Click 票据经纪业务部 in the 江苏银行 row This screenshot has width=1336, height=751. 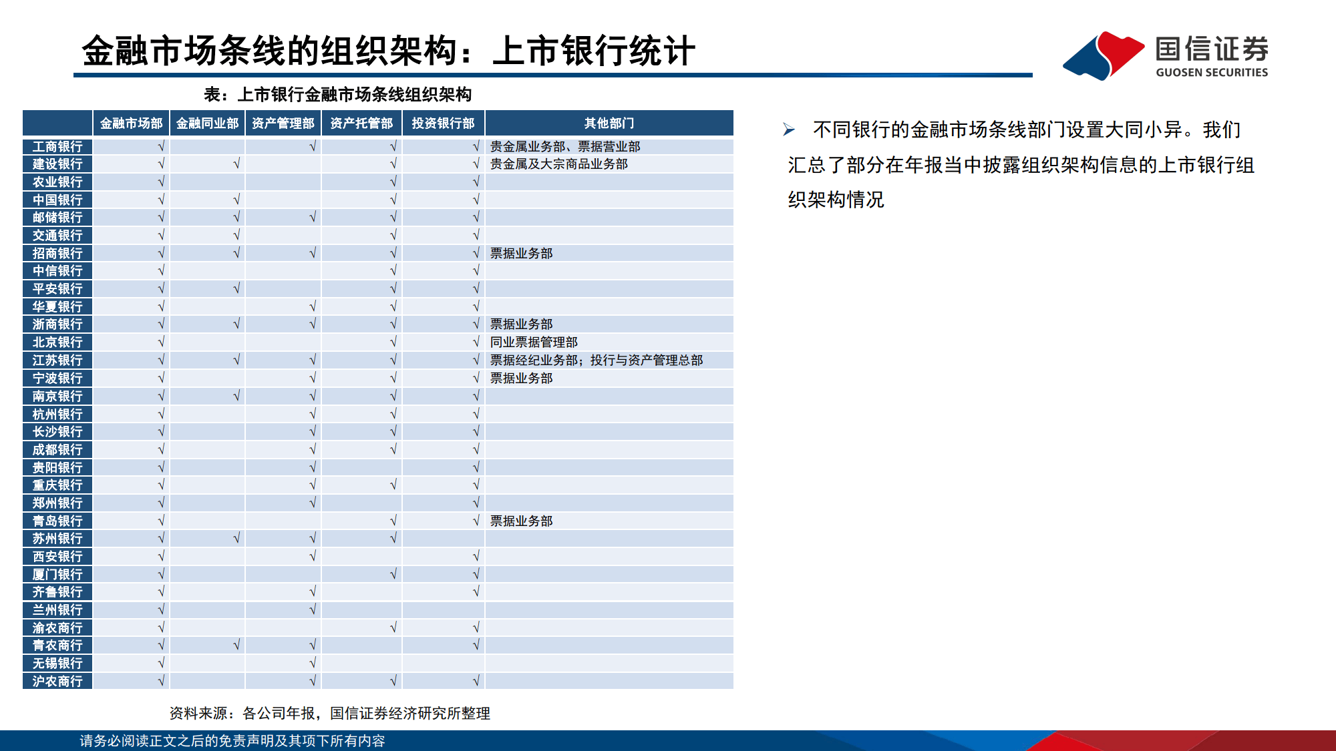(x=534, y=360)
